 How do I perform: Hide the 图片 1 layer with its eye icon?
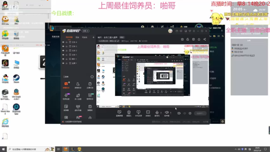[x=63, y=59]
